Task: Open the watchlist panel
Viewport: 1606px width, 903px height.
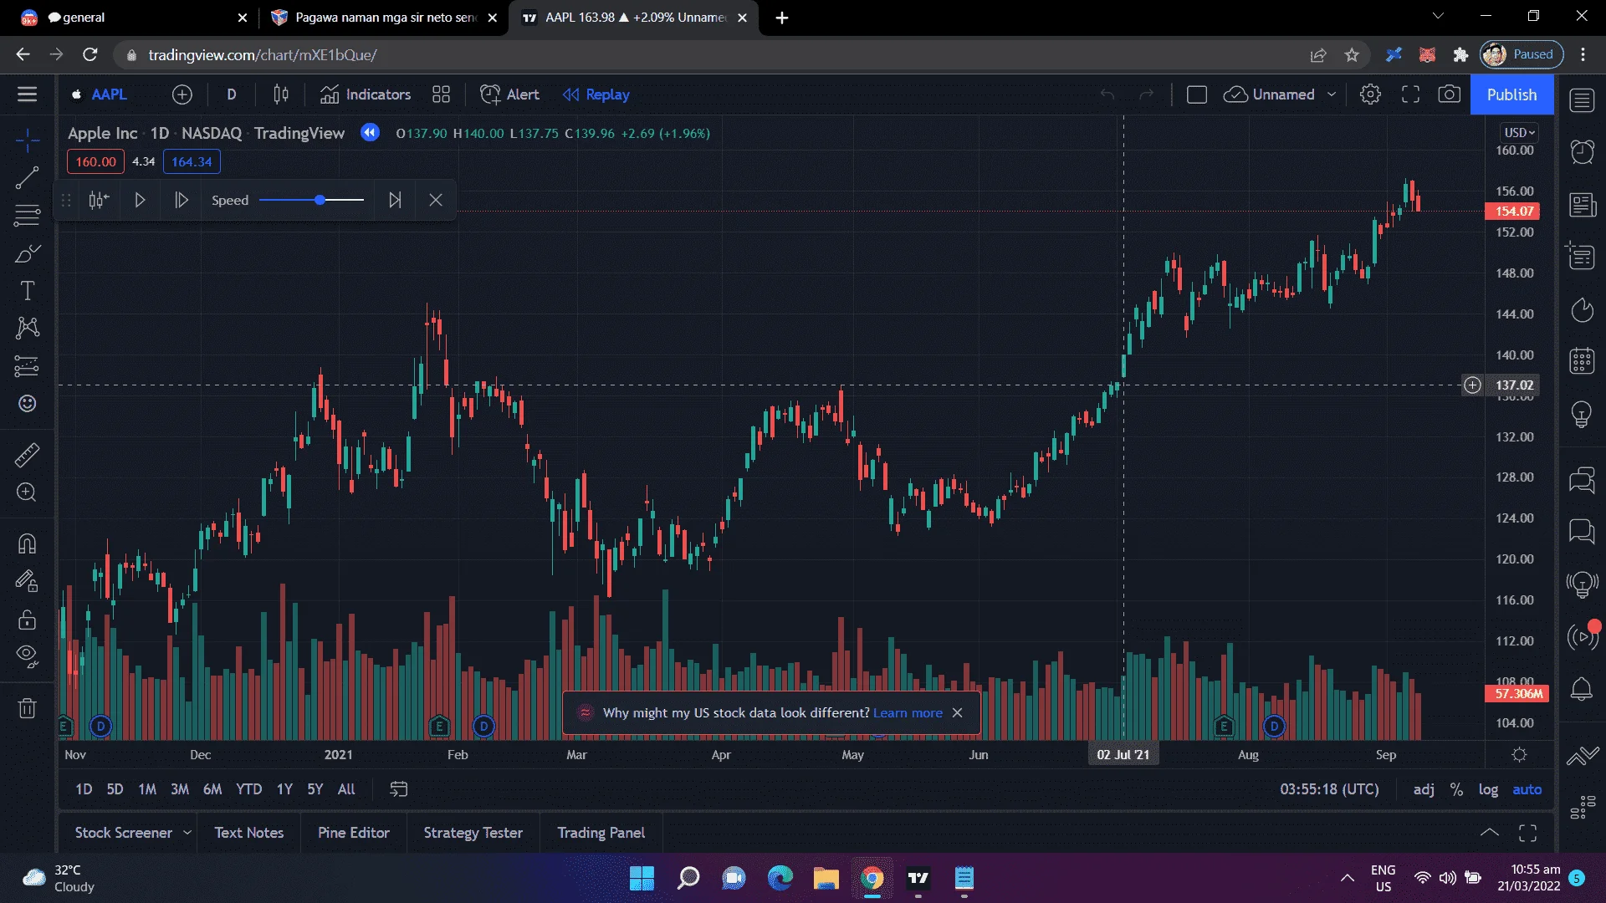Action: [x=1582, y=100]
